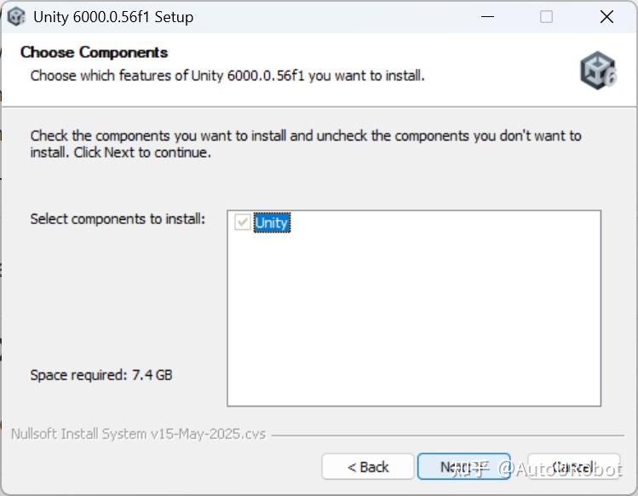Click the '@AutoRobot' watermark text
638x496 pixels.
pos(560,469)
